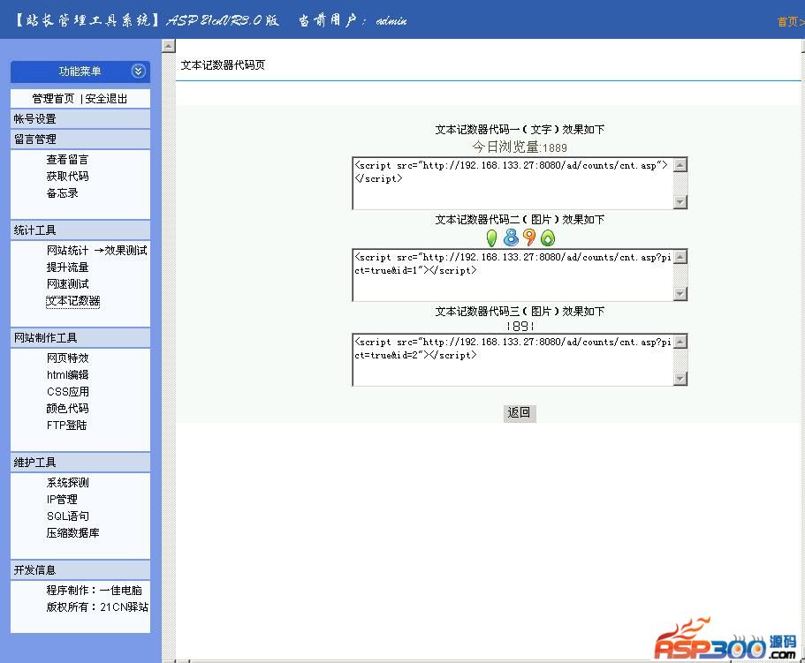
Task: Click the 今日浏览量:1889 counter text
Action: tap(520, 147)
